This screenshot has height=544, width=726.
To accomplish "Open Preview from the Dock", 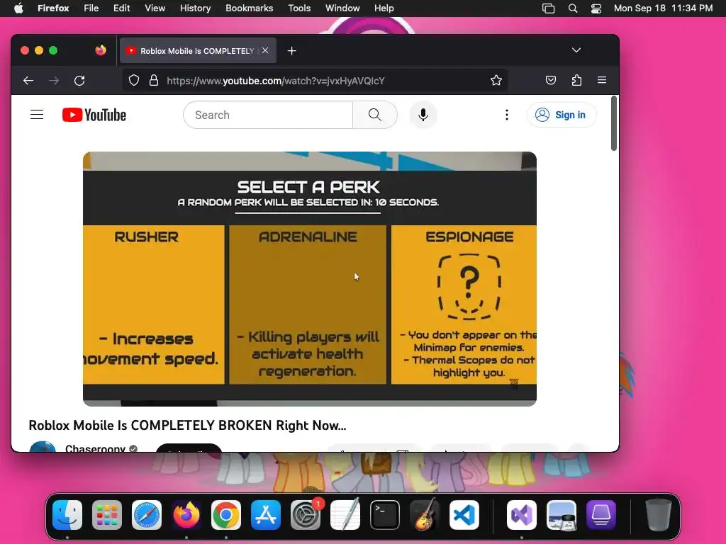I will [x=562, y=515].
